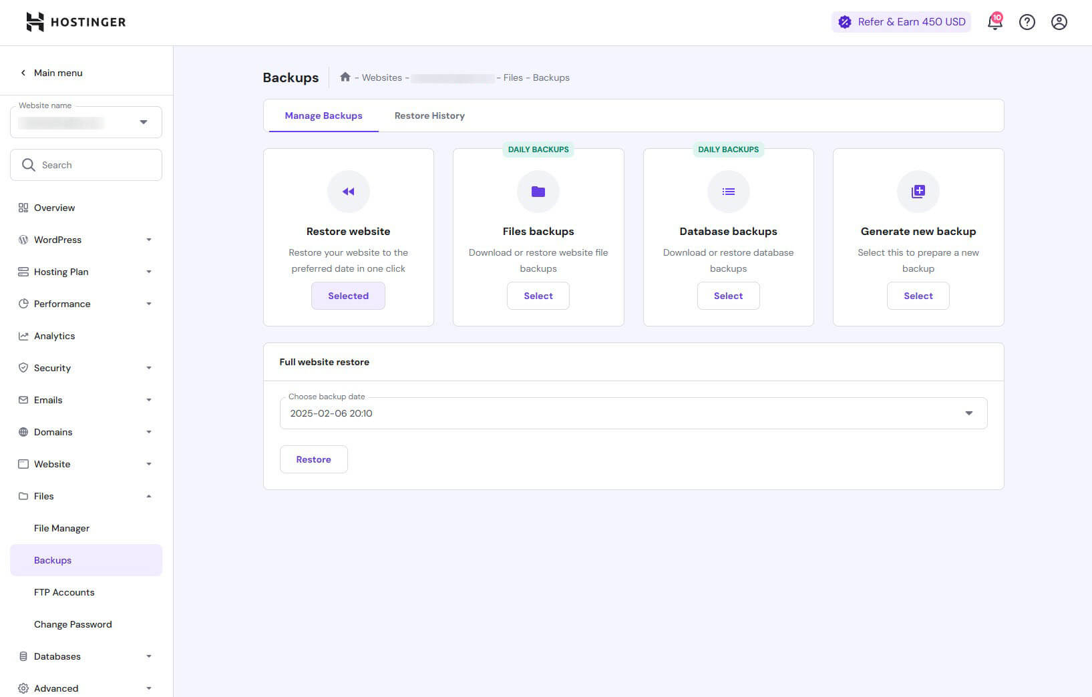Viewport: 1092px width, 697px height.
Task: Click the search magnifier icon
Action: [x=28, y=165]
